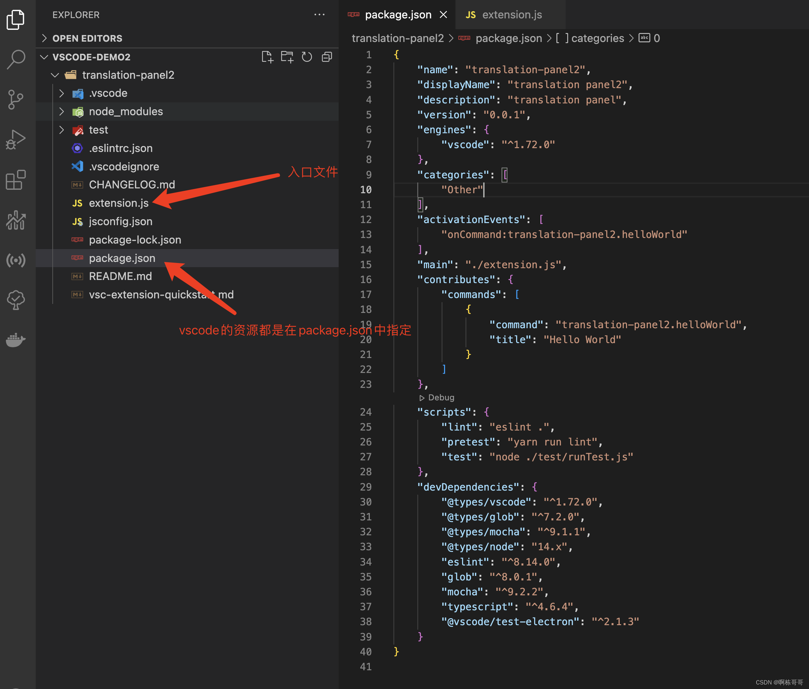This screenshot has height=689, width=809.
Task: Open the Docker view in activity bar
Action: point(16,340)
